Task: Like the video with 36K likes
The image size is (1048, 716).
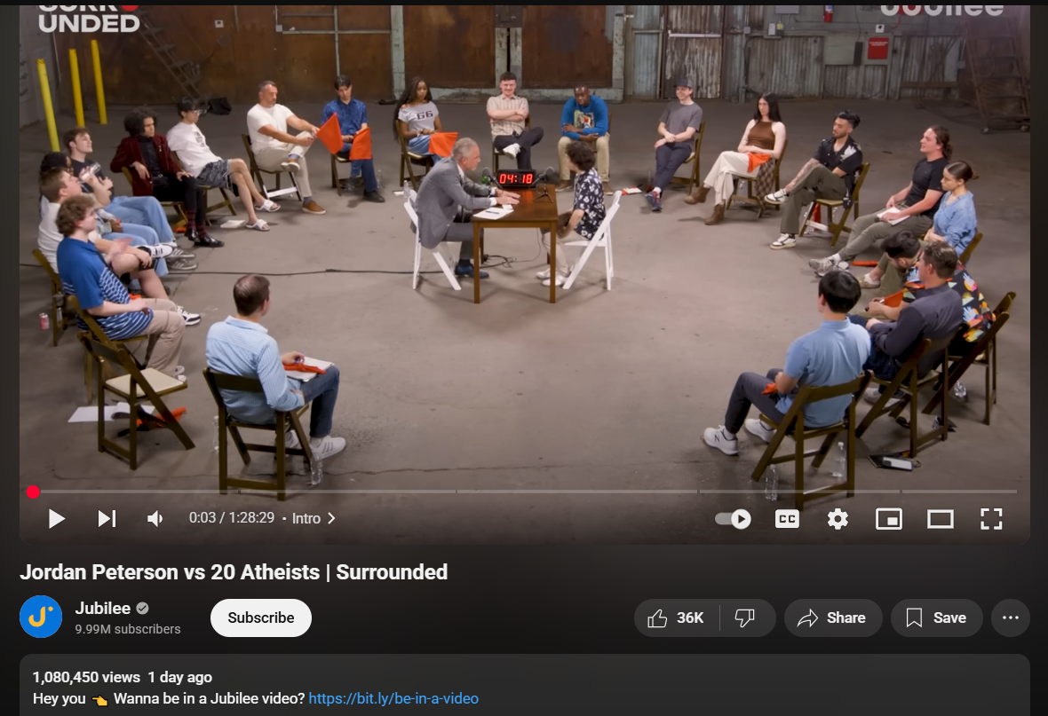Action: coord(677,618)
